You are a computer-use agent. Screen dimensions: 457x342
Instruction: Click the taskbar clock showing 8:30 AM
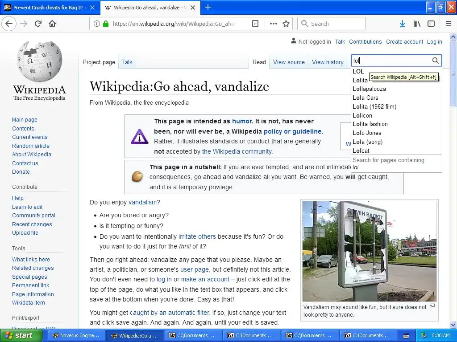[x=440, y=335]
